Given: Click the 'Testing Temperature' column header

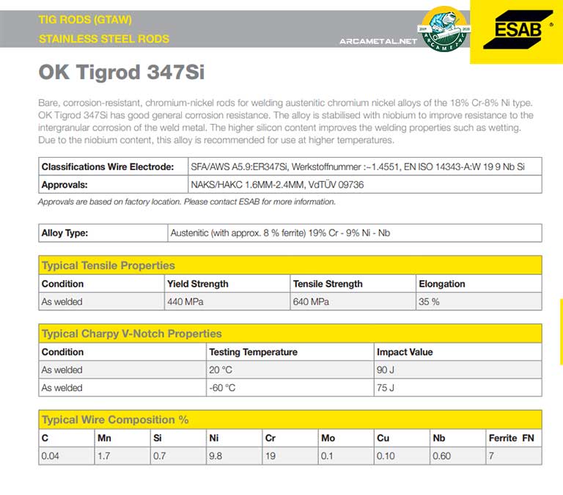Looking at the screenshot, I should 253,352.
